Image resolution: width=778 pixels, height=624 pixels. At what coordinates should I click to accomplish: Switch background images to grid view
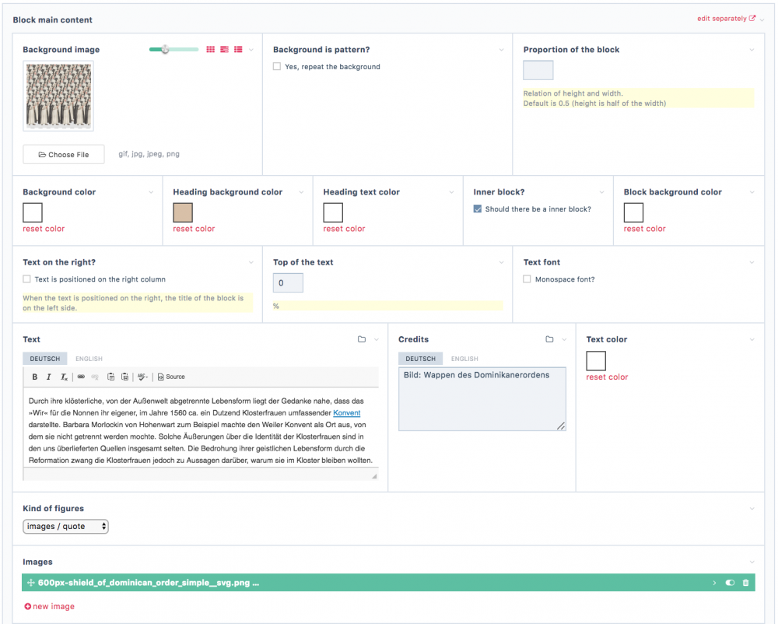(x=210, y=50)
